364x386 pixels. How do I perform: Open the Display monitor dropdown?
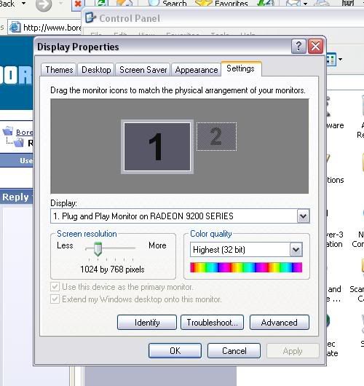[303, 216]
